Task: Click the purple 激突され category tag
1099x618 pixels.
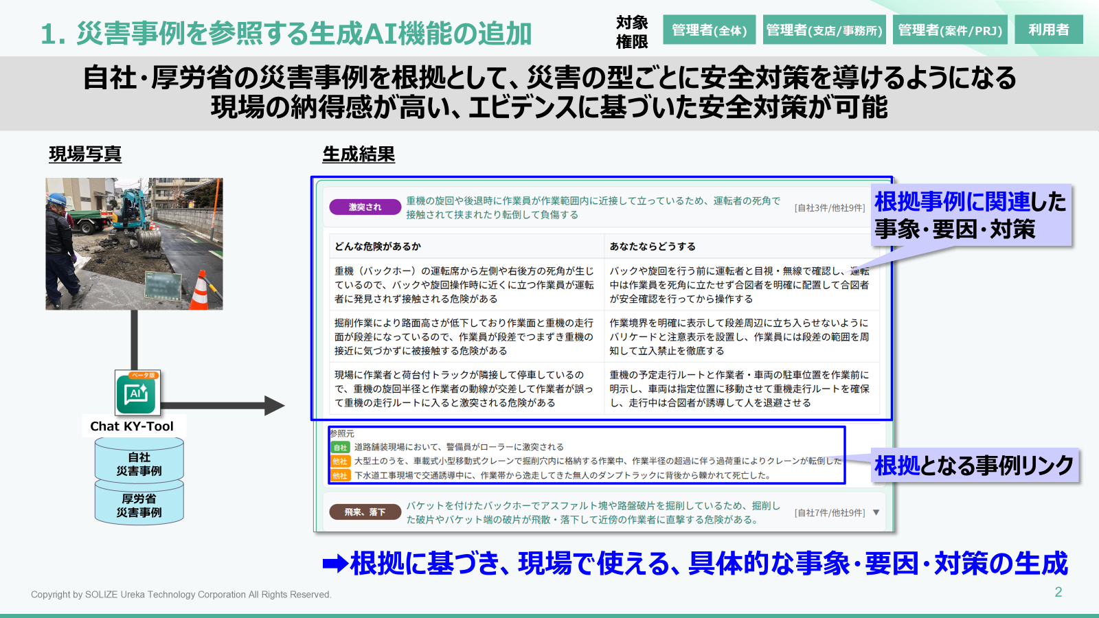Action: tap(365, 207)
